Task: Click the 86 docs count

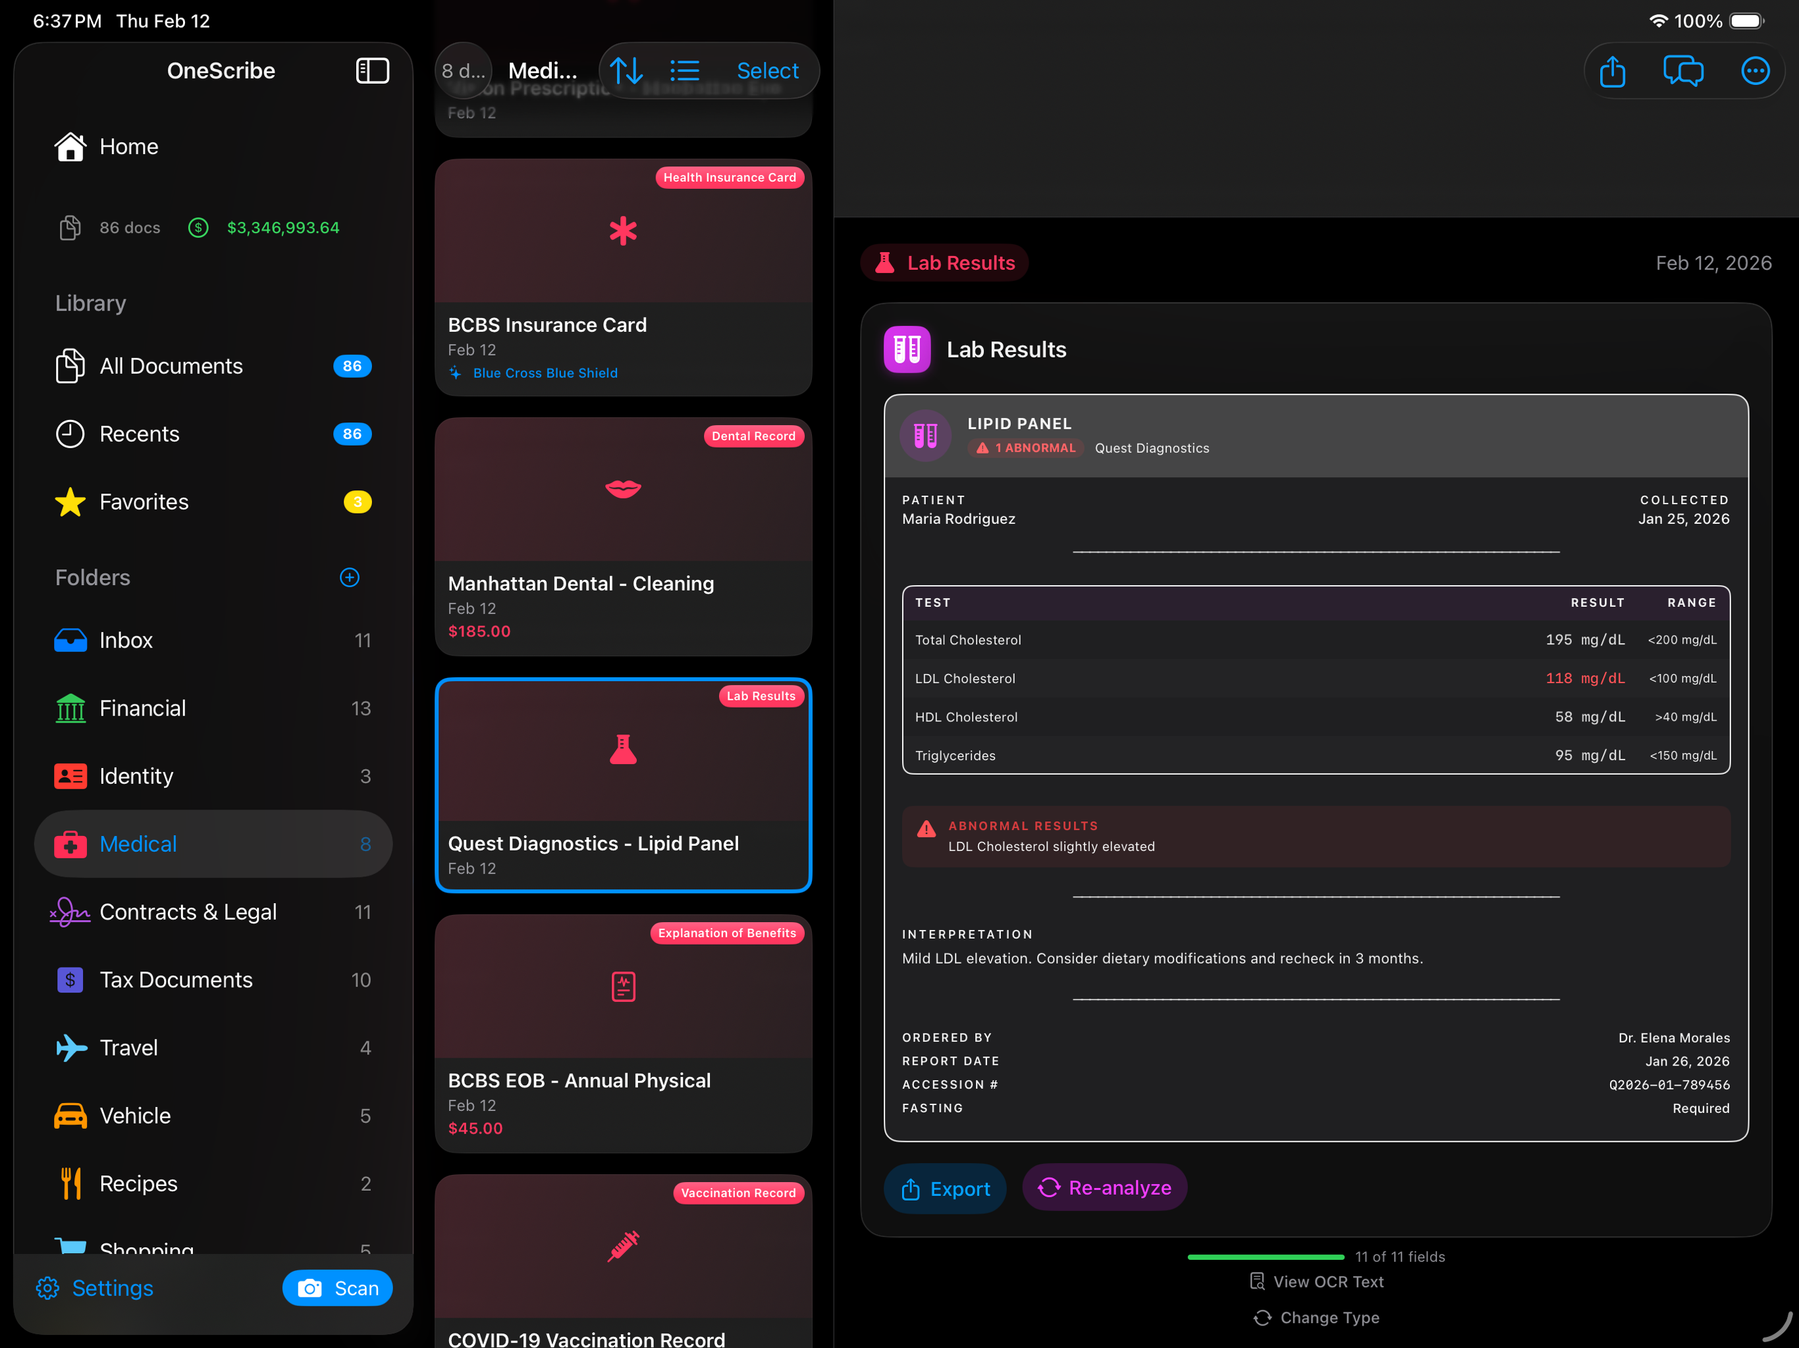Action: point(130,228)
